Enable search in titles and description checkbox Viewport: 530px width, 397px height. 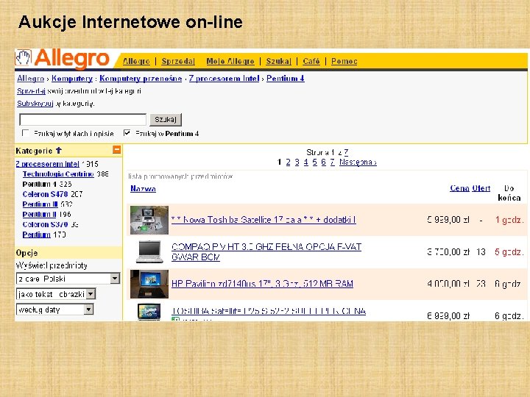click(25, 133)
